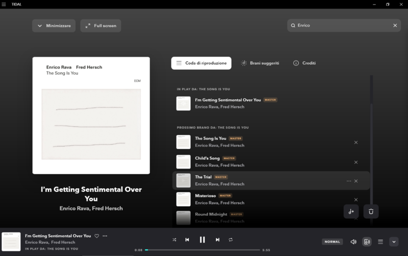
Task: Open the Crediti tab
Action: pos(304,63)
